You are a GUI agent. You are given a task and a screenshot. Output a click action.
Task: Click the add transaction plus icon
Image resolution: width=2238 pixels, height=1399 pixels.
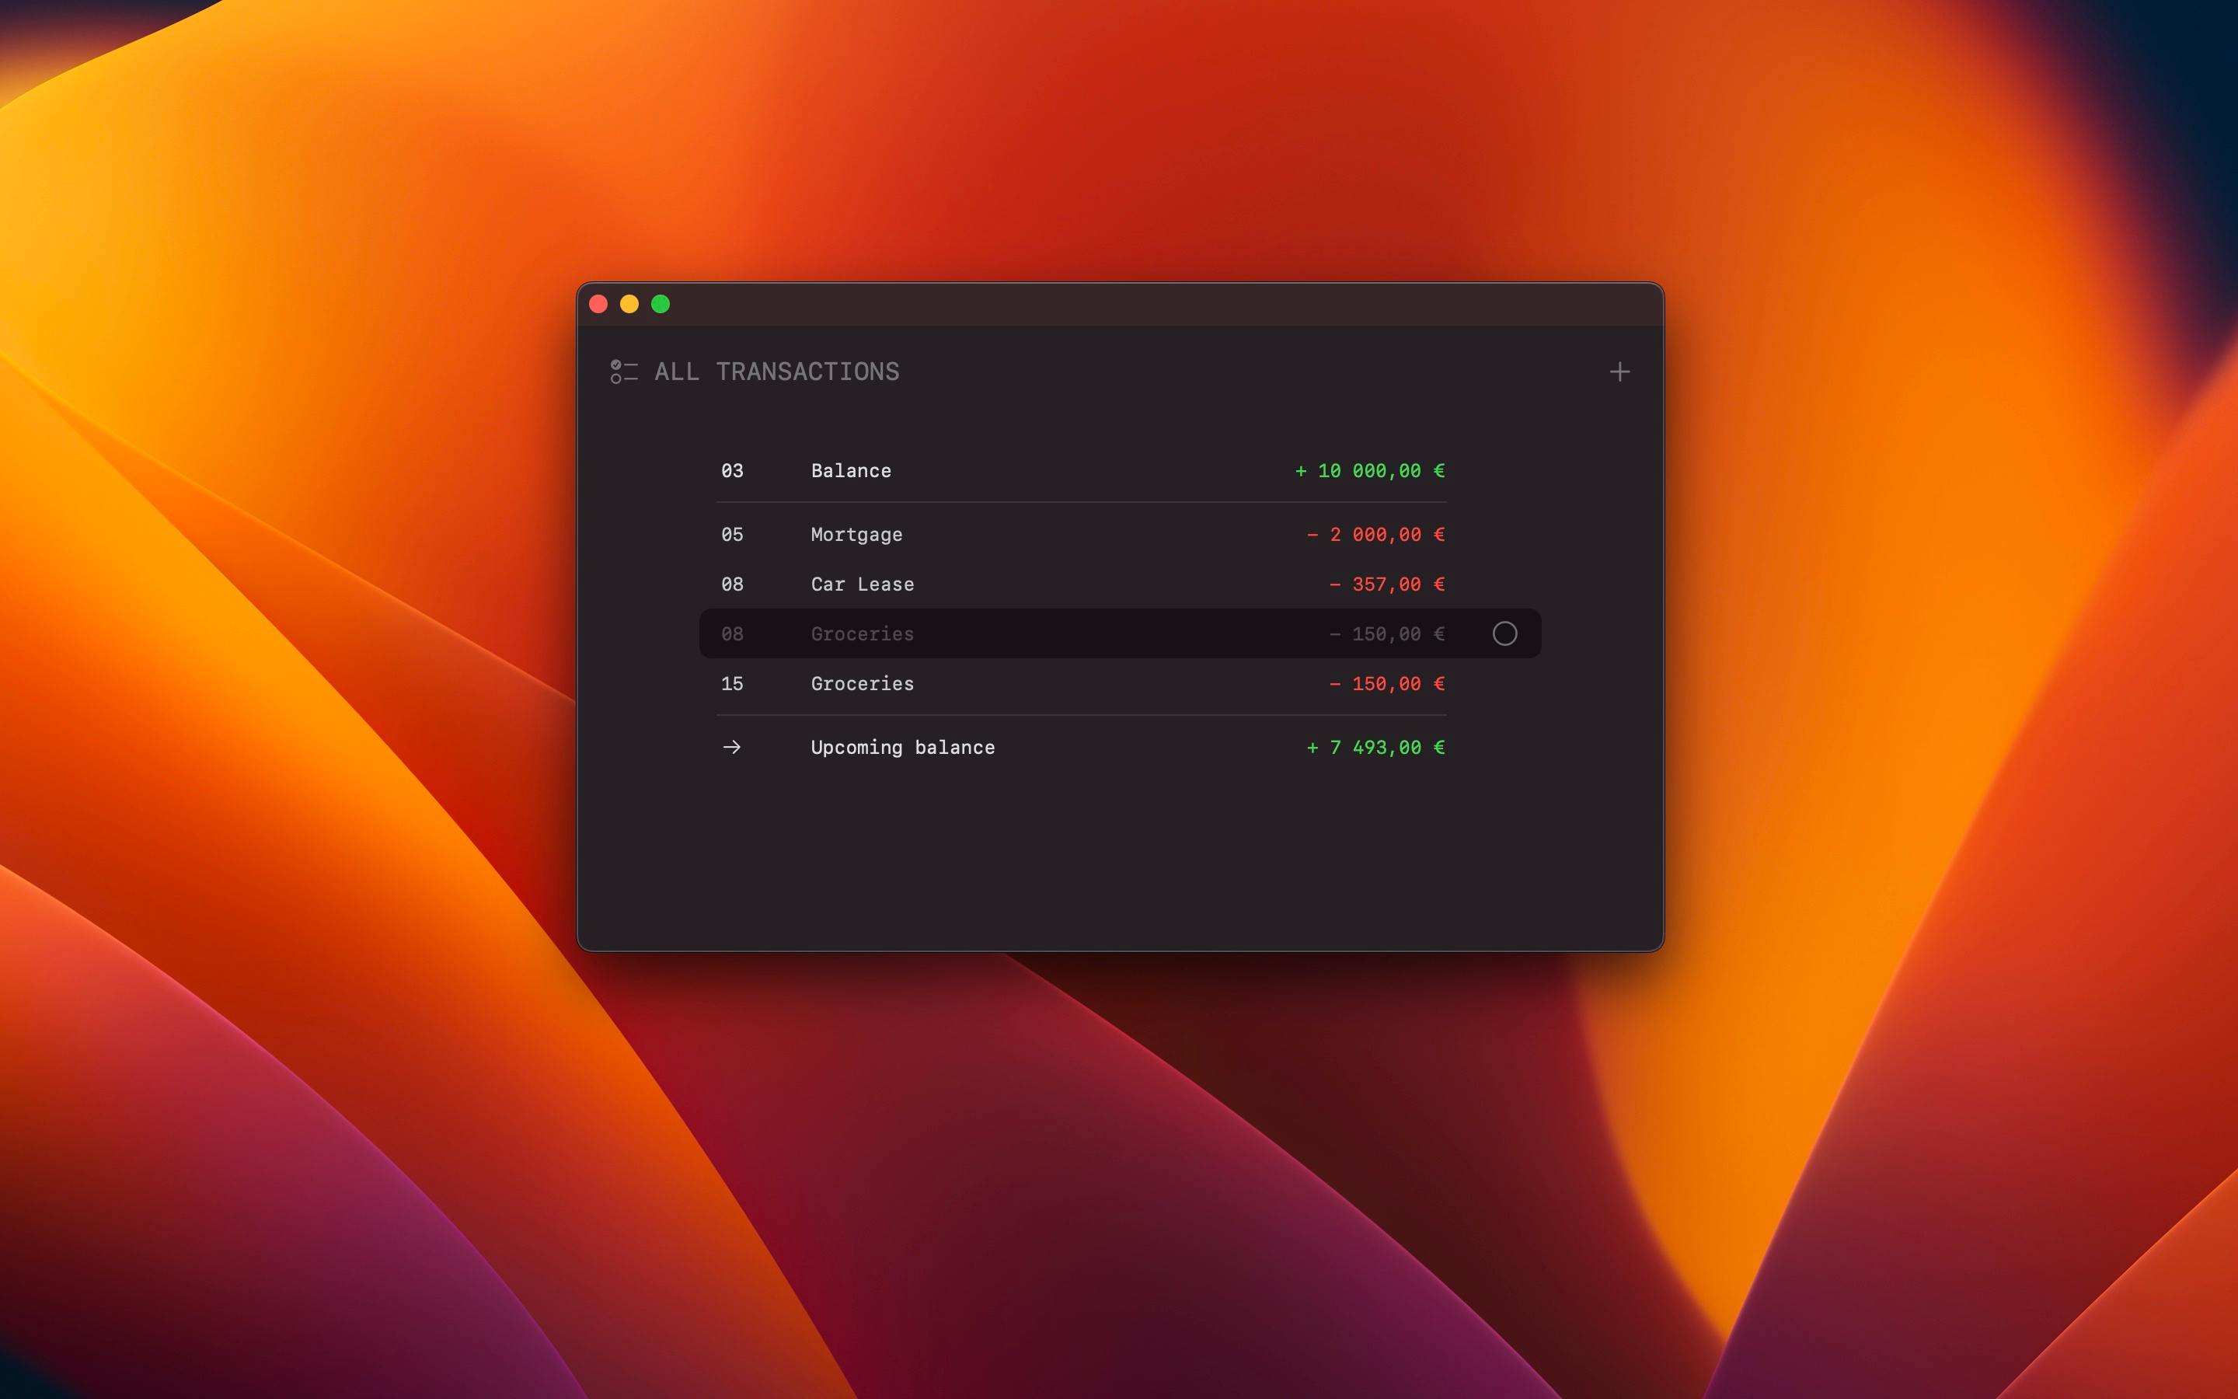[1619, 372]
